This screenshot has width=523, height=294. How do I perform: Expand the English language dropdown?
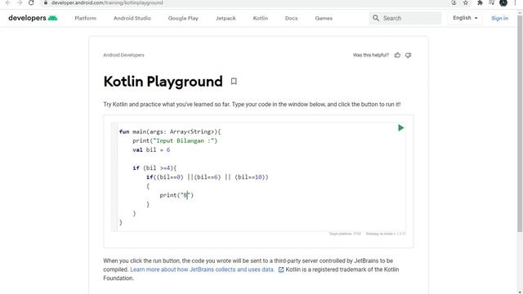pyautogui.click(x=465, y=18)
